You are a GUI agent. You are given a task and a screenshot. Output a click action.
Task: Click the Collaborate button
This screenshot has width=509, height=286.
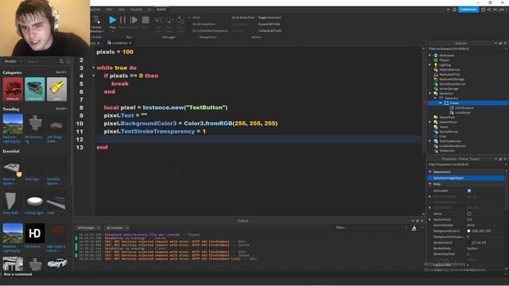coord(468,10)
